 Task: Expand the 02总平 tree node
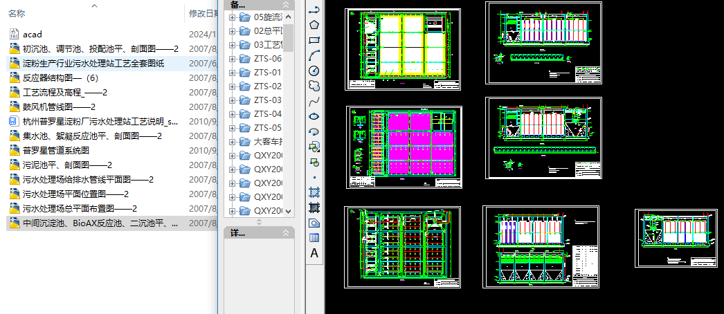233,31
